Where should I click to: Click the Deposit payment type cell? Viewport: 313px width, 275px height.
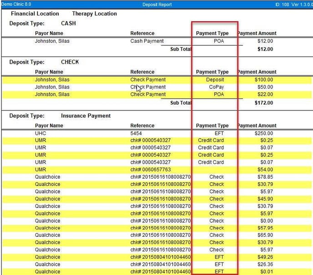coord(215,80)
